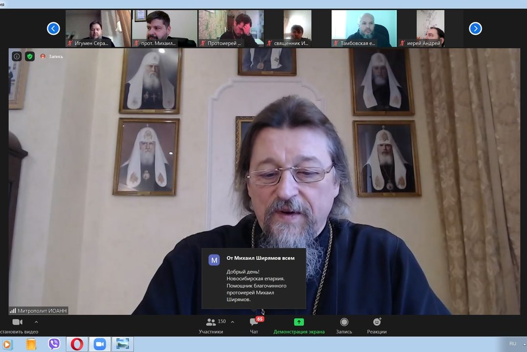Click the green encryption shield icon
The height and width of the screenshot is (352, 527).
[x=30, y=56]
